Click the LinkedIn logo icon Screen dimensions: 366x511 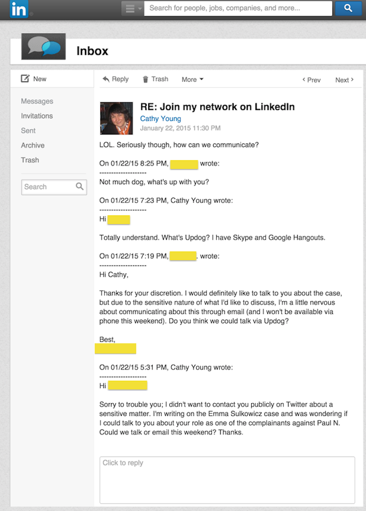[x=19, y=9]
